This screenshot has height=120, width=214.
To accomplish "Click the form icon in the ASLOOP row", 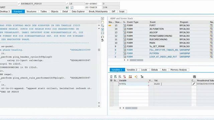I will pyautogui.click(x=125, y=32).
